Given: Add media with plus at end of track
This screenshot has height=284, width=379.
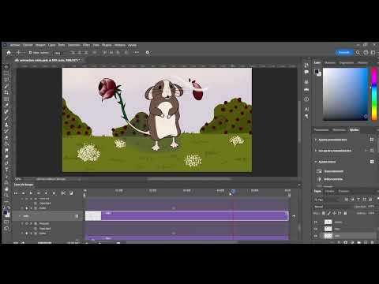Looking at the screenshot, I should pos(294,216).
